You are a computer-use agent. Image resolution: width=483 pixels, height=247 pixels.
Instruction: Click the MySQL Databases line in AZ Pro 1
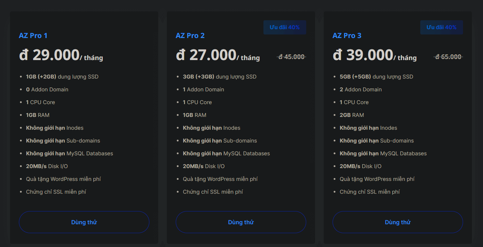[x=70, y=154]
